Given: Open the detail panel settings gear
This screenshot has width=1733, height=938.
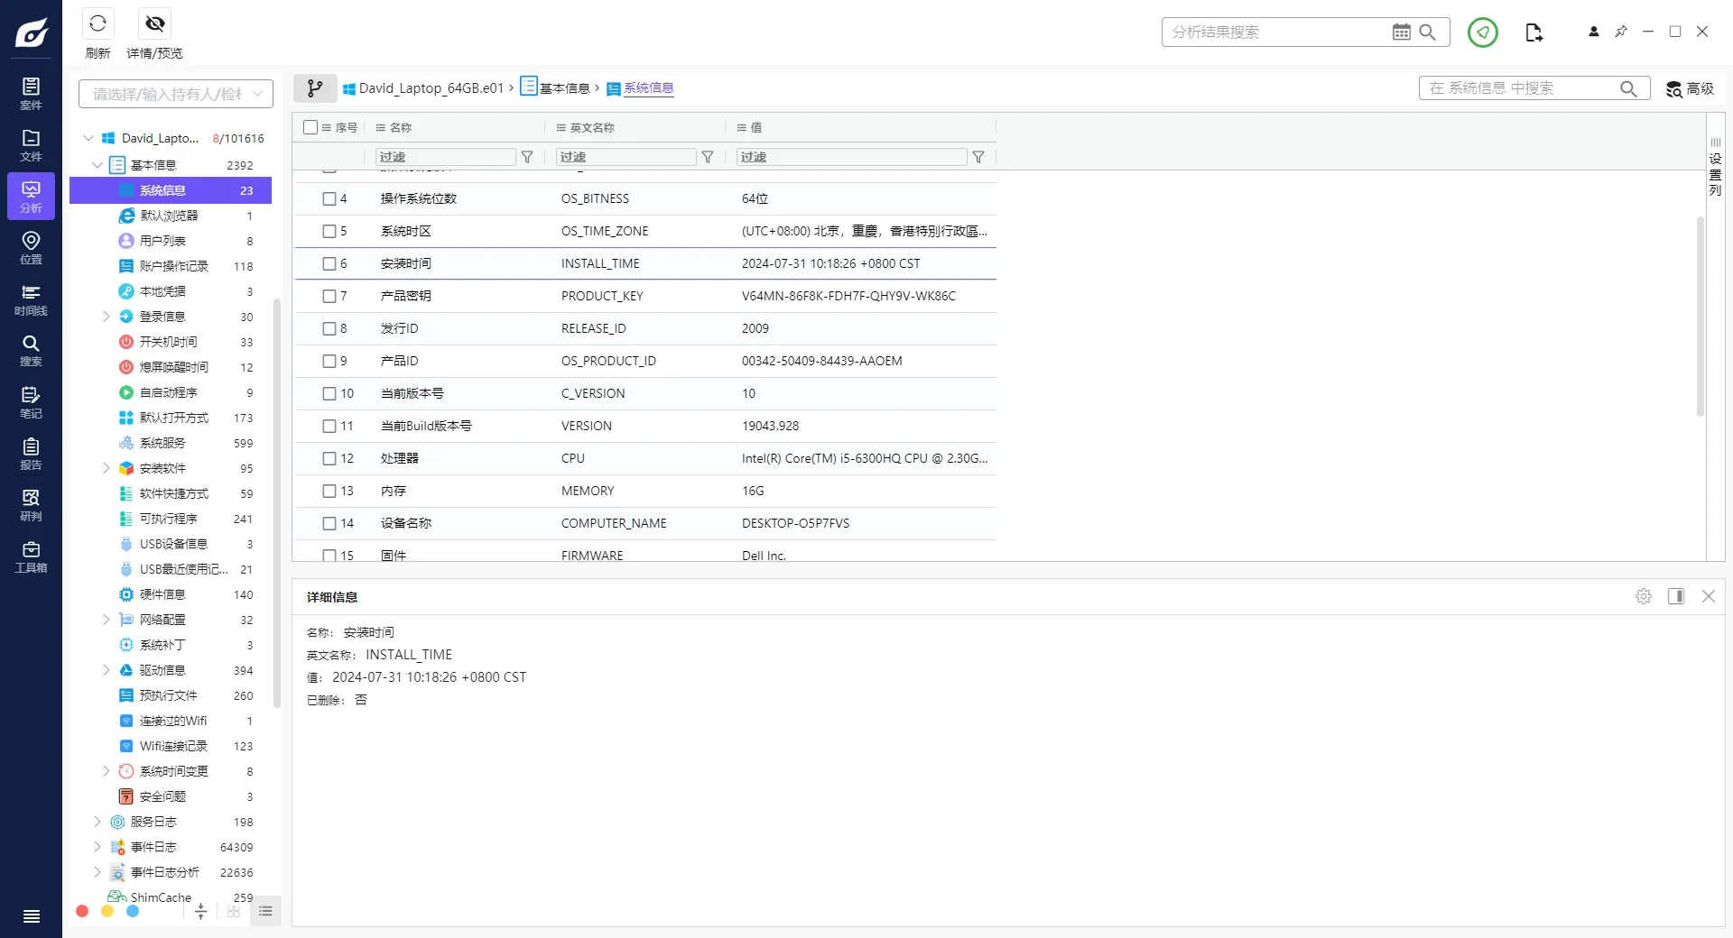Looking at the screenshot, I should tap(1643, 596).
